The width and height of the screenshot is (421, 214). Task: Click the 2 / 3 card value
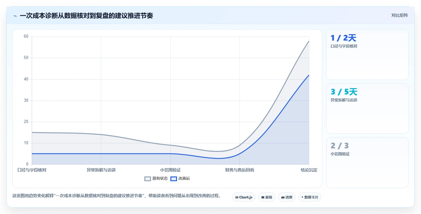[x=339, y=146]
